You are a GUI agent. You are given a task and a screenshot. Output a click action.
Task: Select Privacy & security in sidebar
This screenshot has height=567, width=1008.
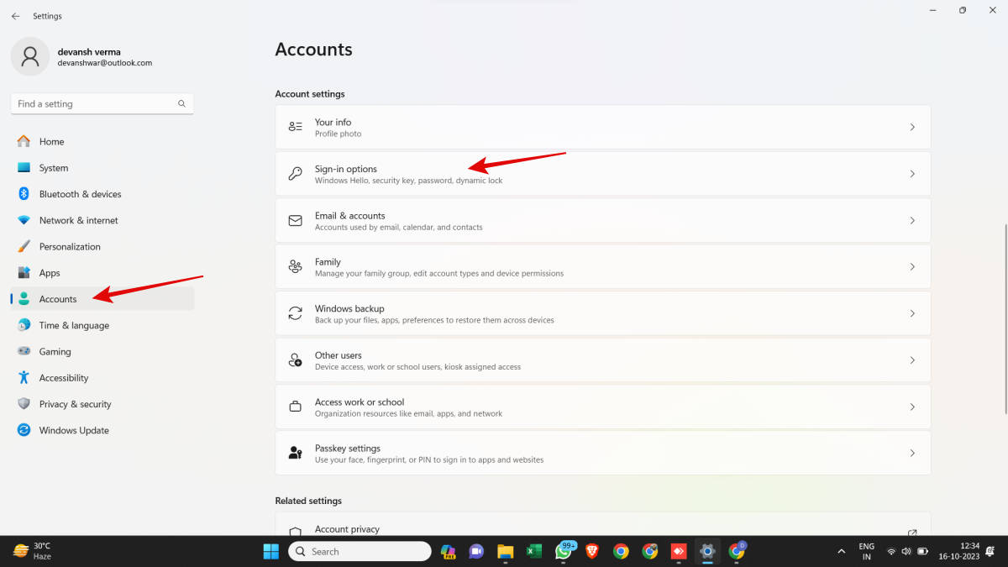point(75,404)
